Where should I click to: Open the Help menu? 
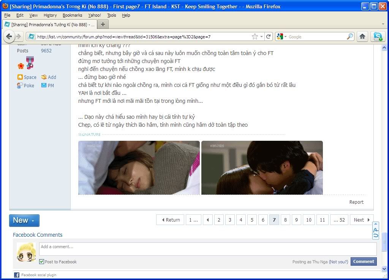[x=126, y=15]
